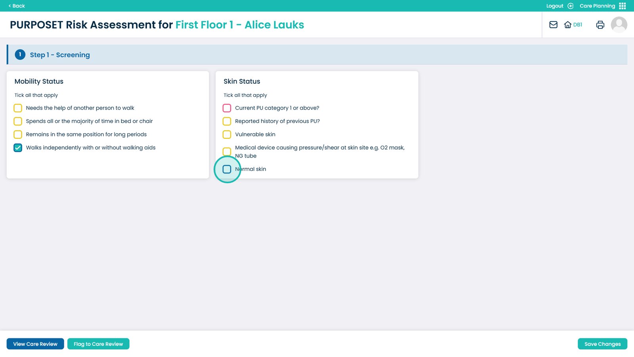Click the printer icon
The width and height of the screenshot is (634, 357).
(x=600, y=25)
